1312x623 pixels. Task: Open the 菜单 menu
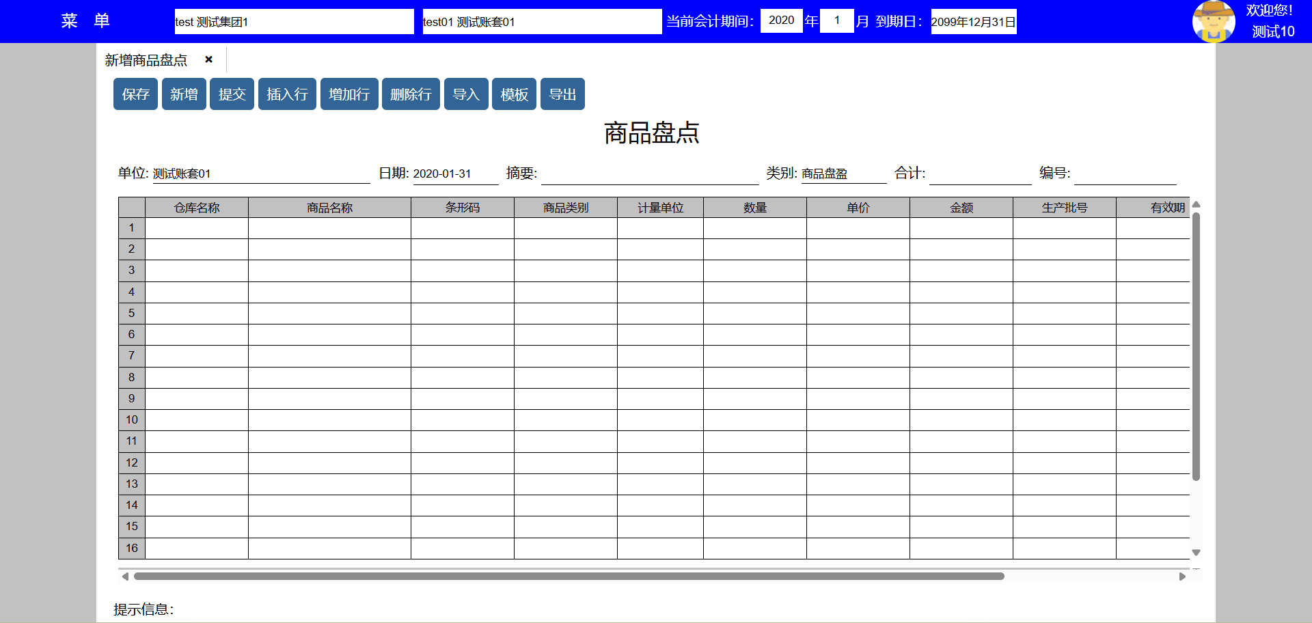pos(85,21)
